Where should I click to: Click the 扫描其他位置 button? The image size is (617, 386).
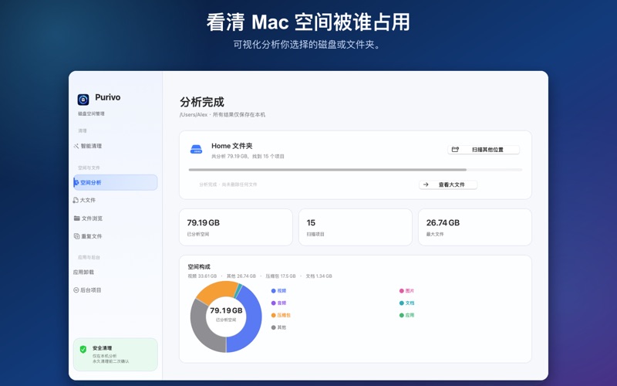pyautogui.click(x=484, y=150)
